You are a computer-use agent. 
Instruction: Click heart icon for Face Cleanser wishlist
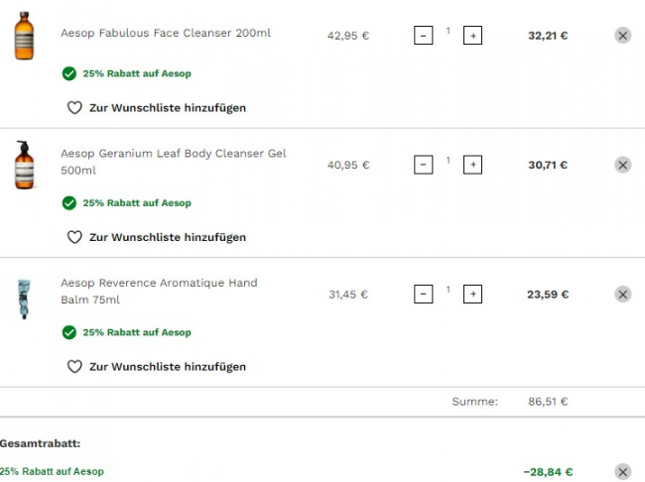(x=74, y=108)
